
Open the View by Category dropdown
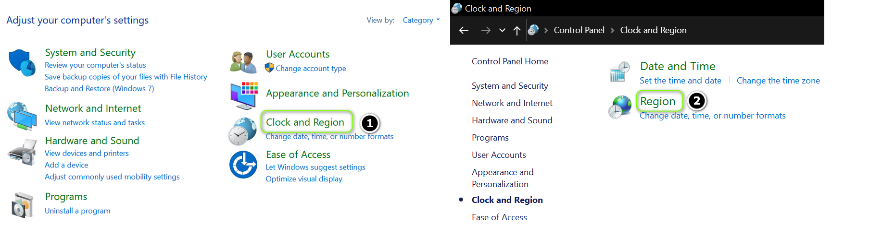[421, 20]
